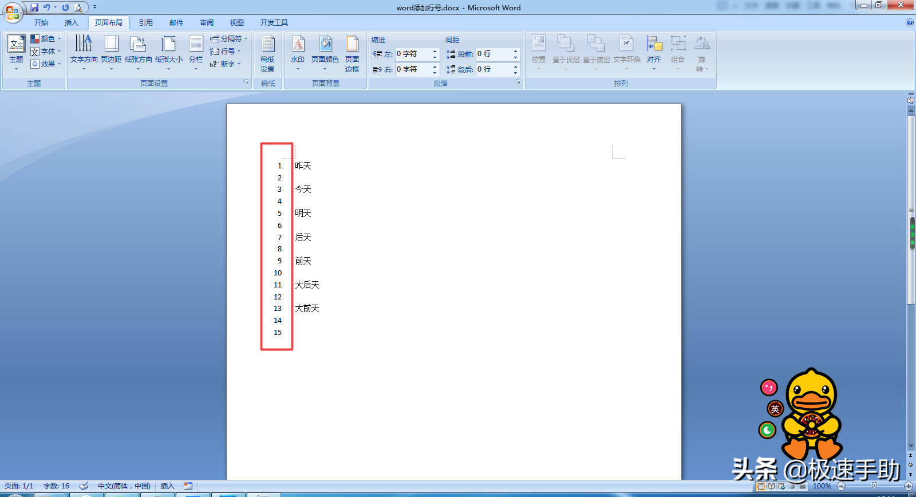Edit the left indent 左 field
Screen dimensions: 916x497
click(x=413, y=54)
